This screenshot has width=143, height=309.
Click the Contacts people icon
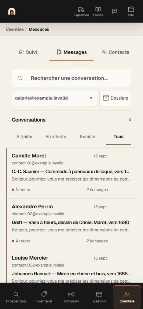click(x=104, y=52)
